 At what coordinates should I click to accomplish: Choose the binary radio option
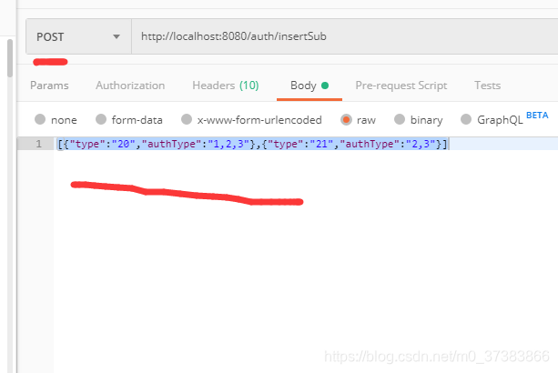click(x=400, y=119)
